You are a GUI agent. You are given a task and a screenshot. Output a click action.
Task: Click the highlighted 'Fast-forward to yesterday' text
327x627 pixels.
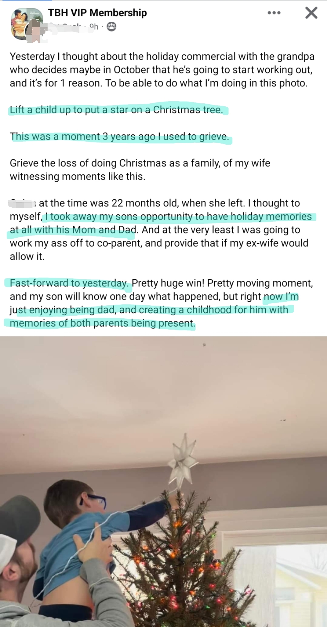(x=69, y=283)
